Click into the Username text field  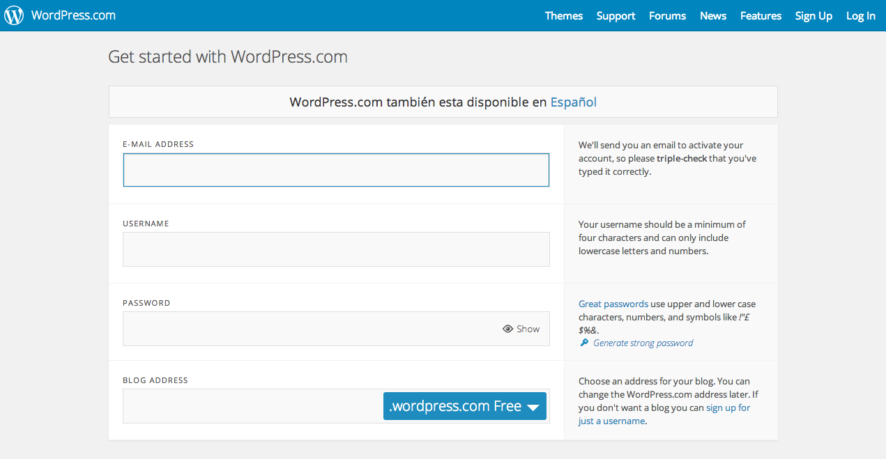pyautogui.click(x=336, y=249)
